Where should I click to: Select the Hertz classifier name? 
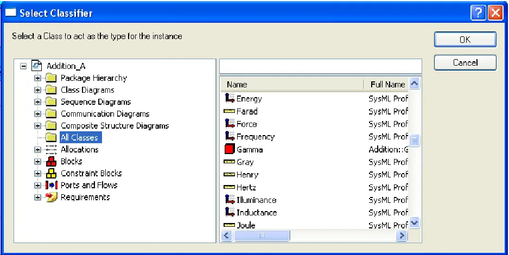[x=246, y=188]
